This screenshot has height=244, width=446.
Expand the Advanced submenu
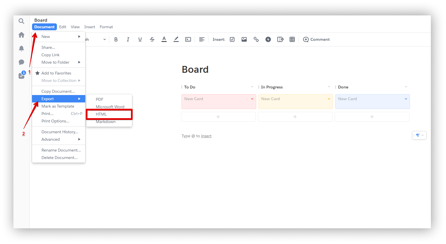click(59, 139)
